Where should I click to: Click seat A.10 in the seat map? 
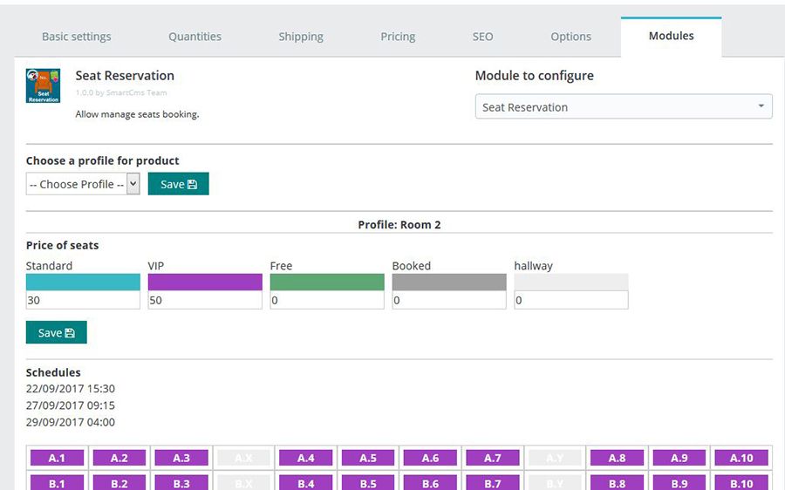click(x=741, y=458)
